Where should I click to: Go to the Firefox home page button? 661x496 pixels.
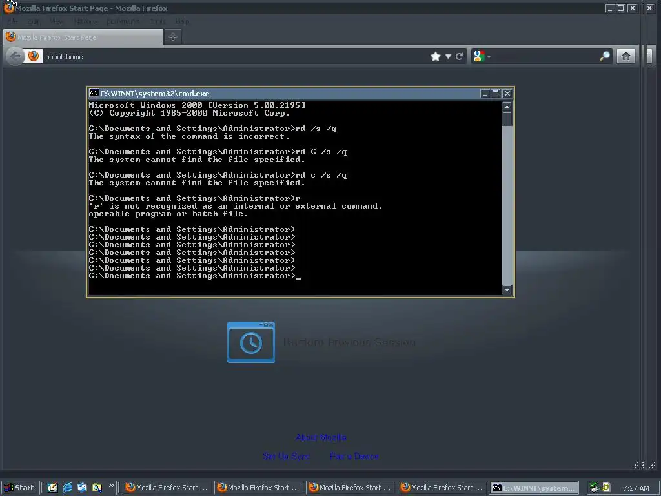(x=626, y=56)
